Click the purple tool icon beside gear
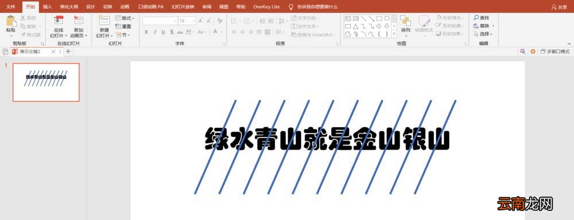The height and width of the screenshot is (220, 574). (x=523, y=52)
